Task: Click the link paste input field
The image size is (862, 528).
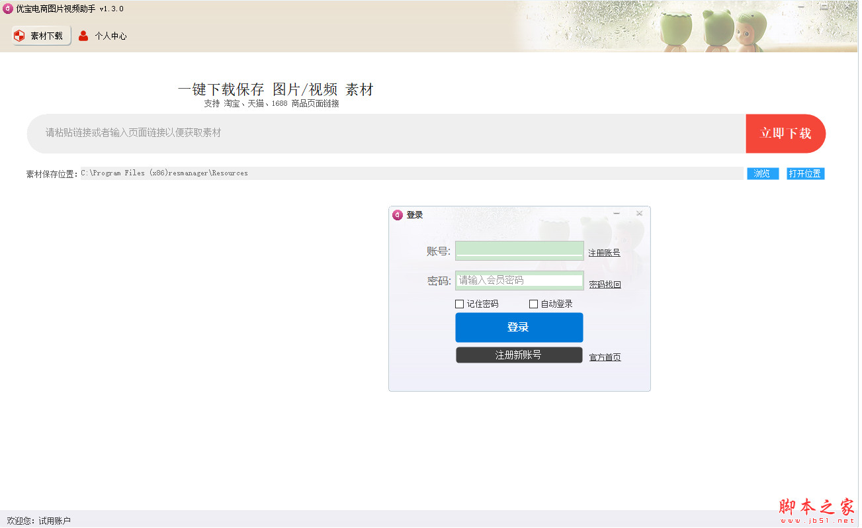Action: click(x=331, y=133)
